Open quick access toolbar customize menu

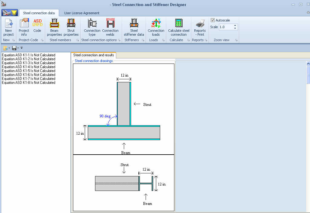point(21,48)
